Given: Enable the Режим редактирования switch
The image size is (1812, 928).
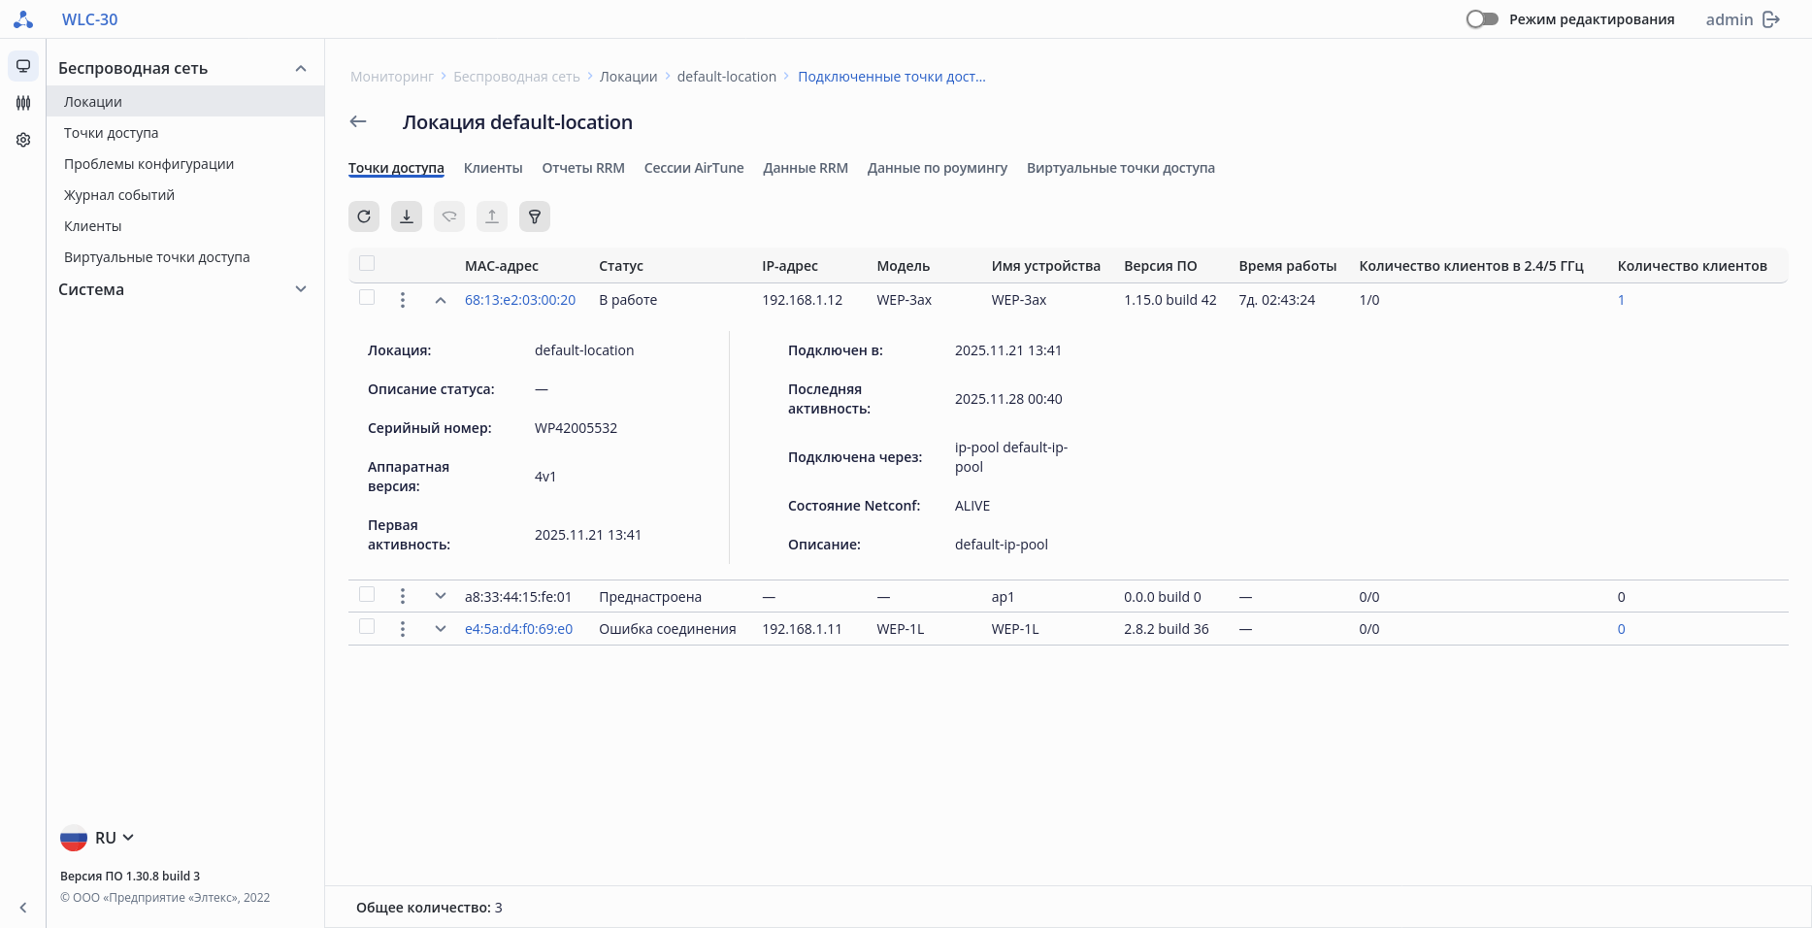Looking at the screenshot, I should [x=1482, y=19].
